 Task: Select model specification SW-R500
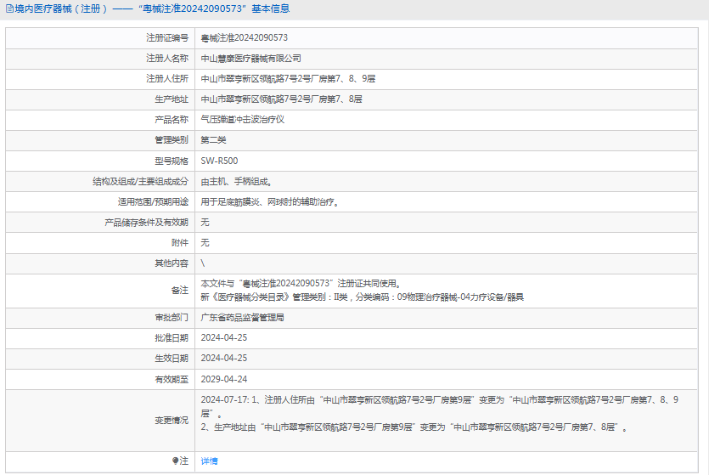219,161
